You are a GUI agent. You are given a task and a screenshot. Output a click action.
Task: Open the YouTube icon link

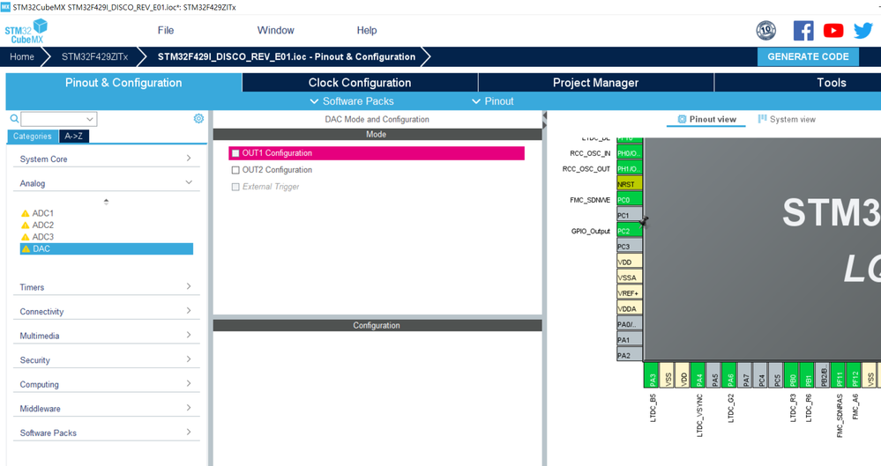click(x=833, y=30)
